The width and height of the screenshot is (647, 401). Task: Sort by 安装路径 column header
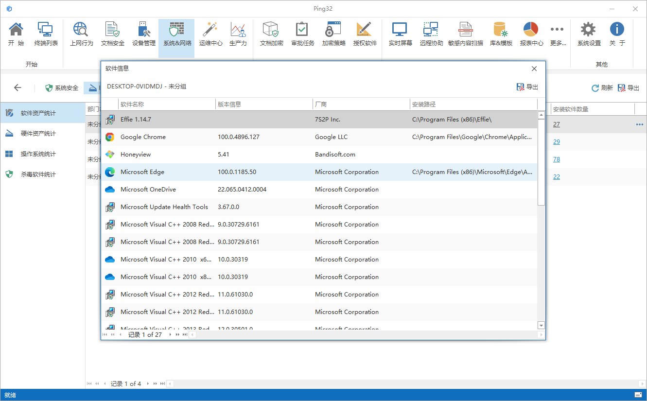(x=473, y=104)
